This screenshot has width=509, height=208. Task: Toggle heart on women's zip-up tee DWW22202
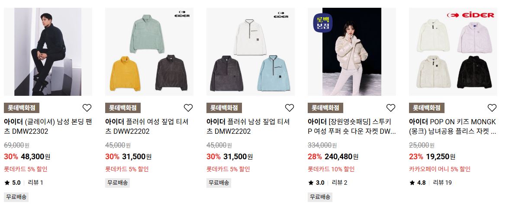[x=188, y=108]
